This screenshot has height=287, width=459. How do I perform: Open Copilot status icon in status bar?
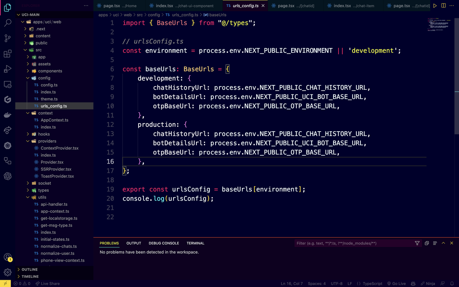click(413, 283)
